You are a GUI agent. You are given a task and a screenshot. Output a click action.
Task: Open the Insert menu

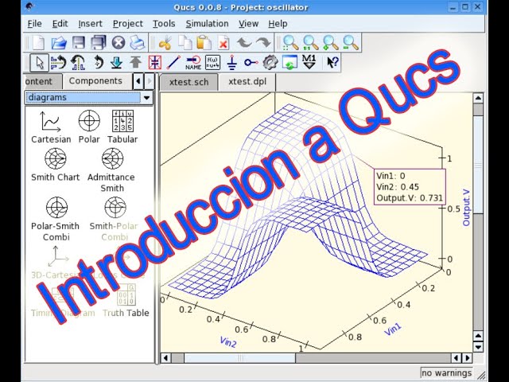click(x=90, y=24)
